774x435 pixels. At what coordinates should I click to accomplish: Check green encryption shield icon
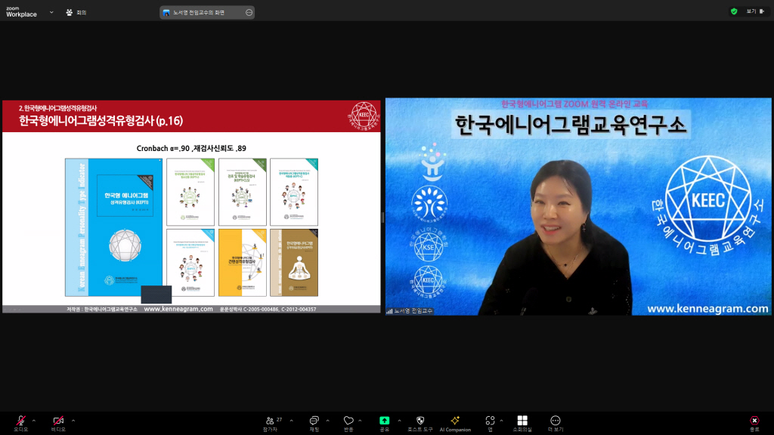(734, 11)
